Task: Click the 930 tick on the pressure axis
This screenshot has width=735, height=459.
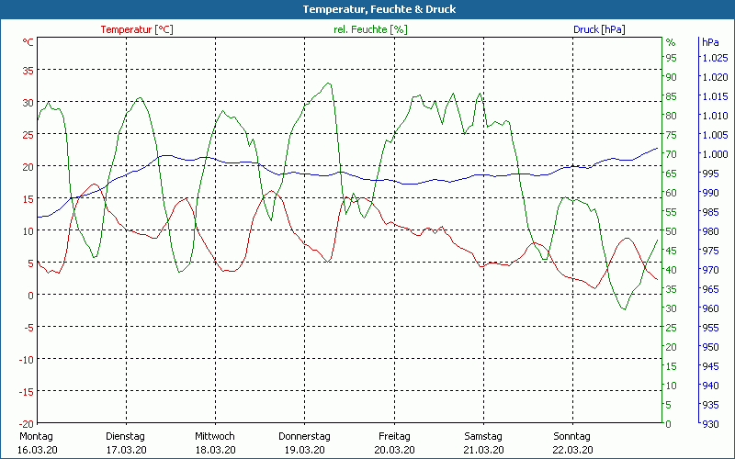Action: (x=710, y=423)
